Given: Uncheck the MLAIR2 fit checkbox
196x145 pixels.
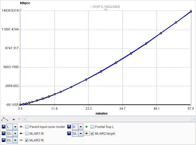Looking at the screenshot, I should 27,140.
